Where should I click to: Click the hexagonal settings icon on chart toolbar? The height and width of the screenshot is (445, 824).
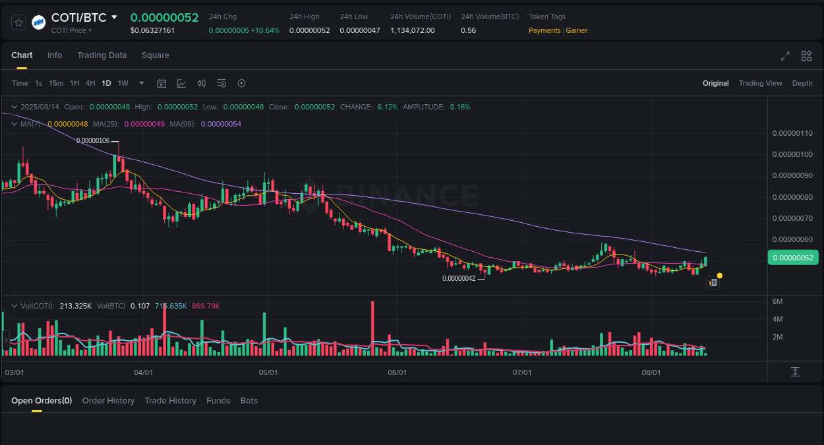(x=241, y=83)
